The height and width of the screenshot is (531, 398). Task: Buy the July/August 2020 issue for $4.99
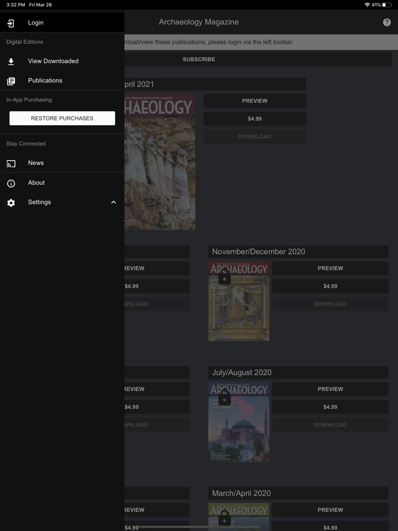[330, 407]
